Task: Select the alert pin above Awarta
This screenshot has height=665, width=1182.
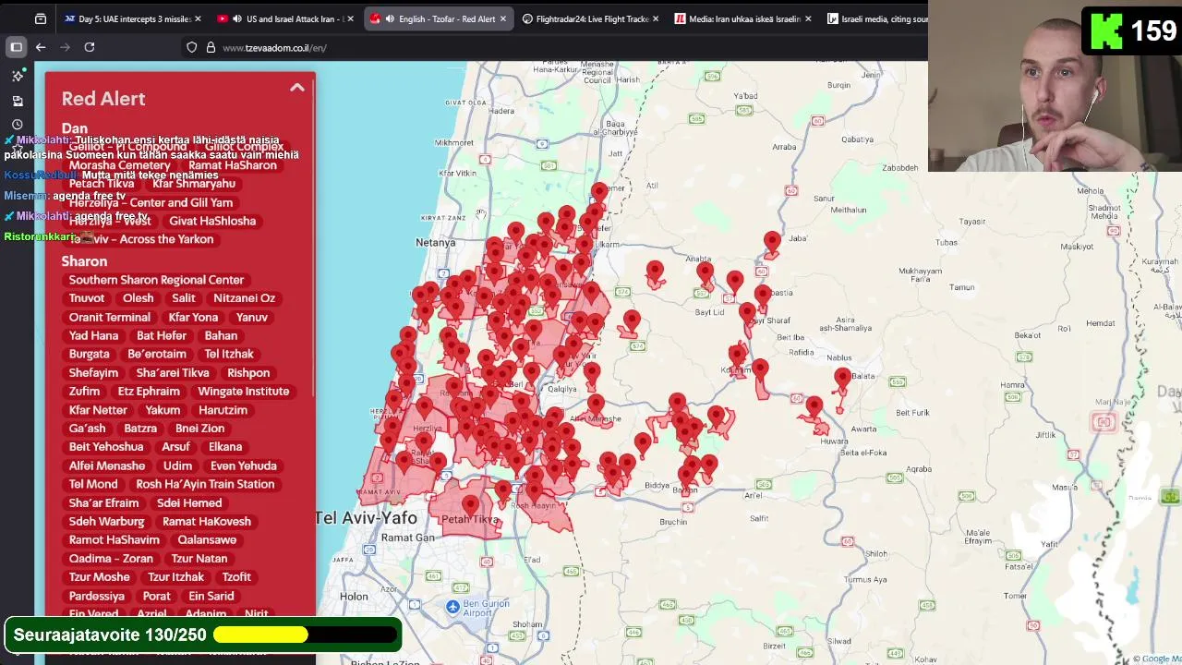Action: (814, 407)
